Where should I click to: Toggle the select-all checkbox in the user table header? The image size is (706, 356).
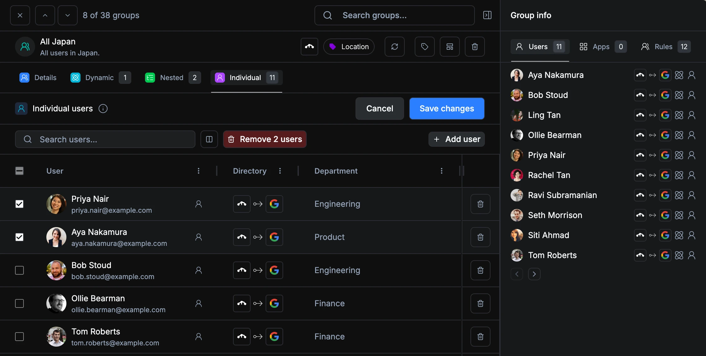[x=19, y=171]
